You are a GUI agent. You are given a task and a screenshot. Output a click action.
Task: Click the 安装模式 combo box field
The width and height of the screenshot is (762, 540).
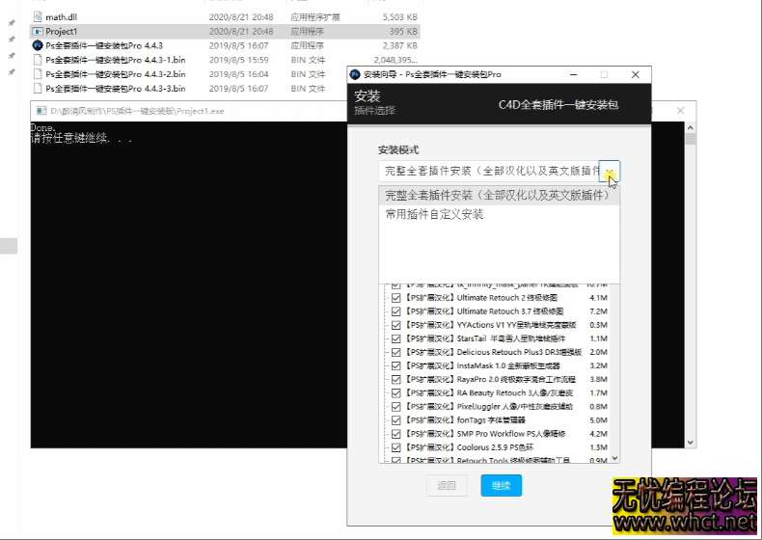point(488,171)
